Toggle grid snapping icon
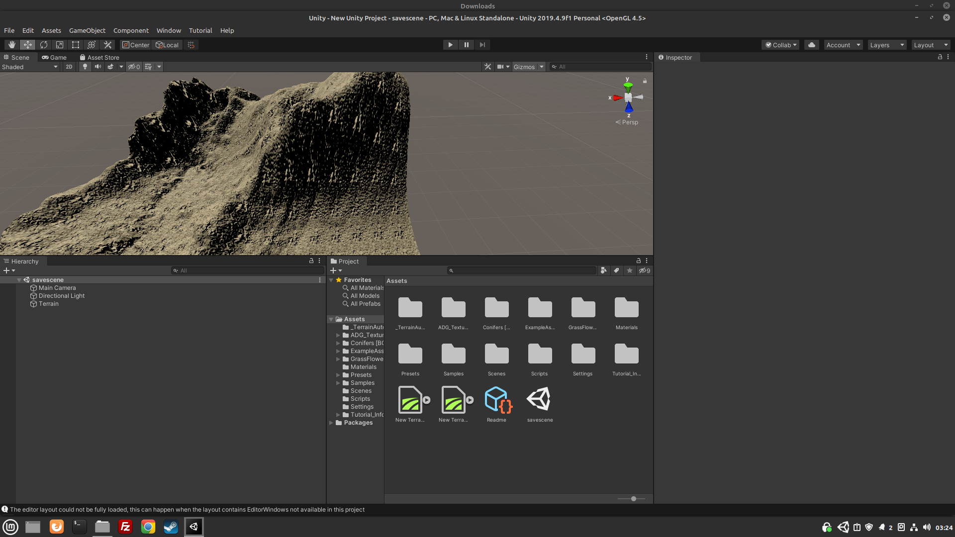Screen dimensions: 955x537 (191, 45)
